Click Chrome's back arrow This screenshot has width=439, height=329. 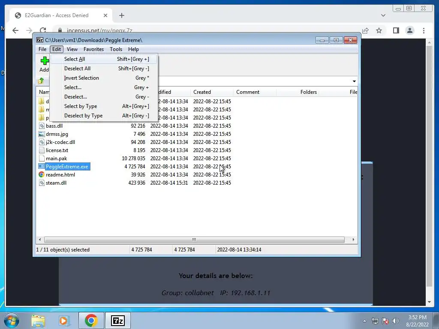(x=15, y=30)
